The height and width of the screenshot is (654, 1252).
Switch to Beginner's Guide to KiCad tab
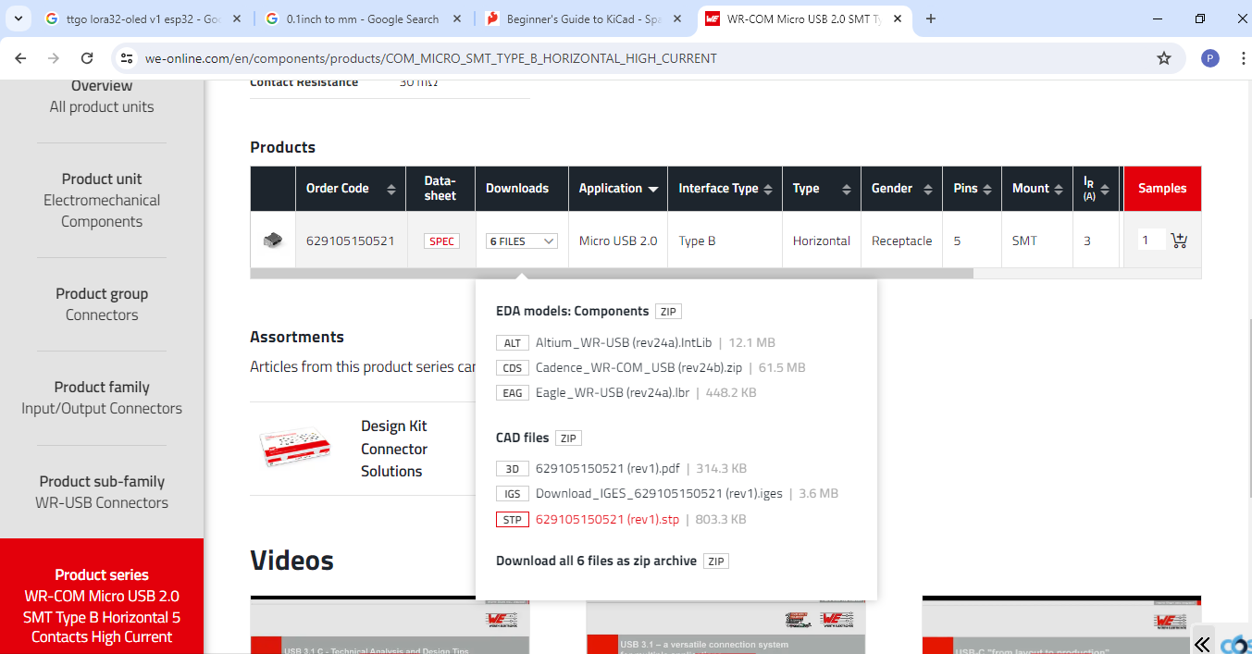tap(584, 19)
